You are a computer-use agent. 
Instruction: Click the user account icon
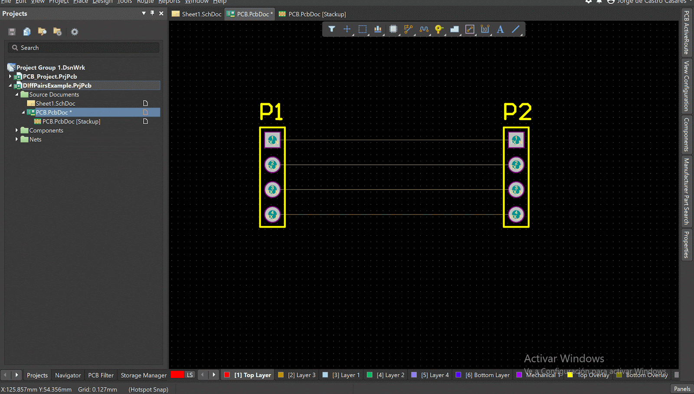[611, 1]
